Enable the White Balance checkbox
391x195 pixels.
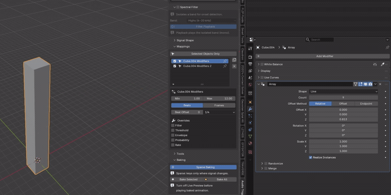coord(262,64)
